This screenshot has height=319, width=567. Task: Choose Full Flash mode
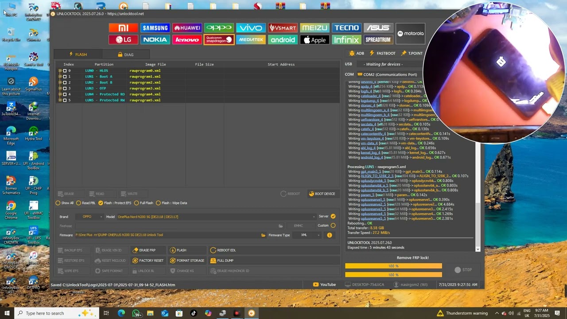[144, 203]
